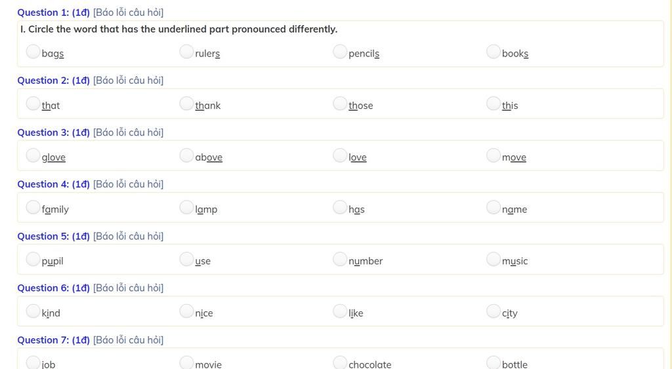The height and width of the screenshot is (369, 672).
Task: Select 'lamp' answer in Question 4
Action: coord(186,207)
